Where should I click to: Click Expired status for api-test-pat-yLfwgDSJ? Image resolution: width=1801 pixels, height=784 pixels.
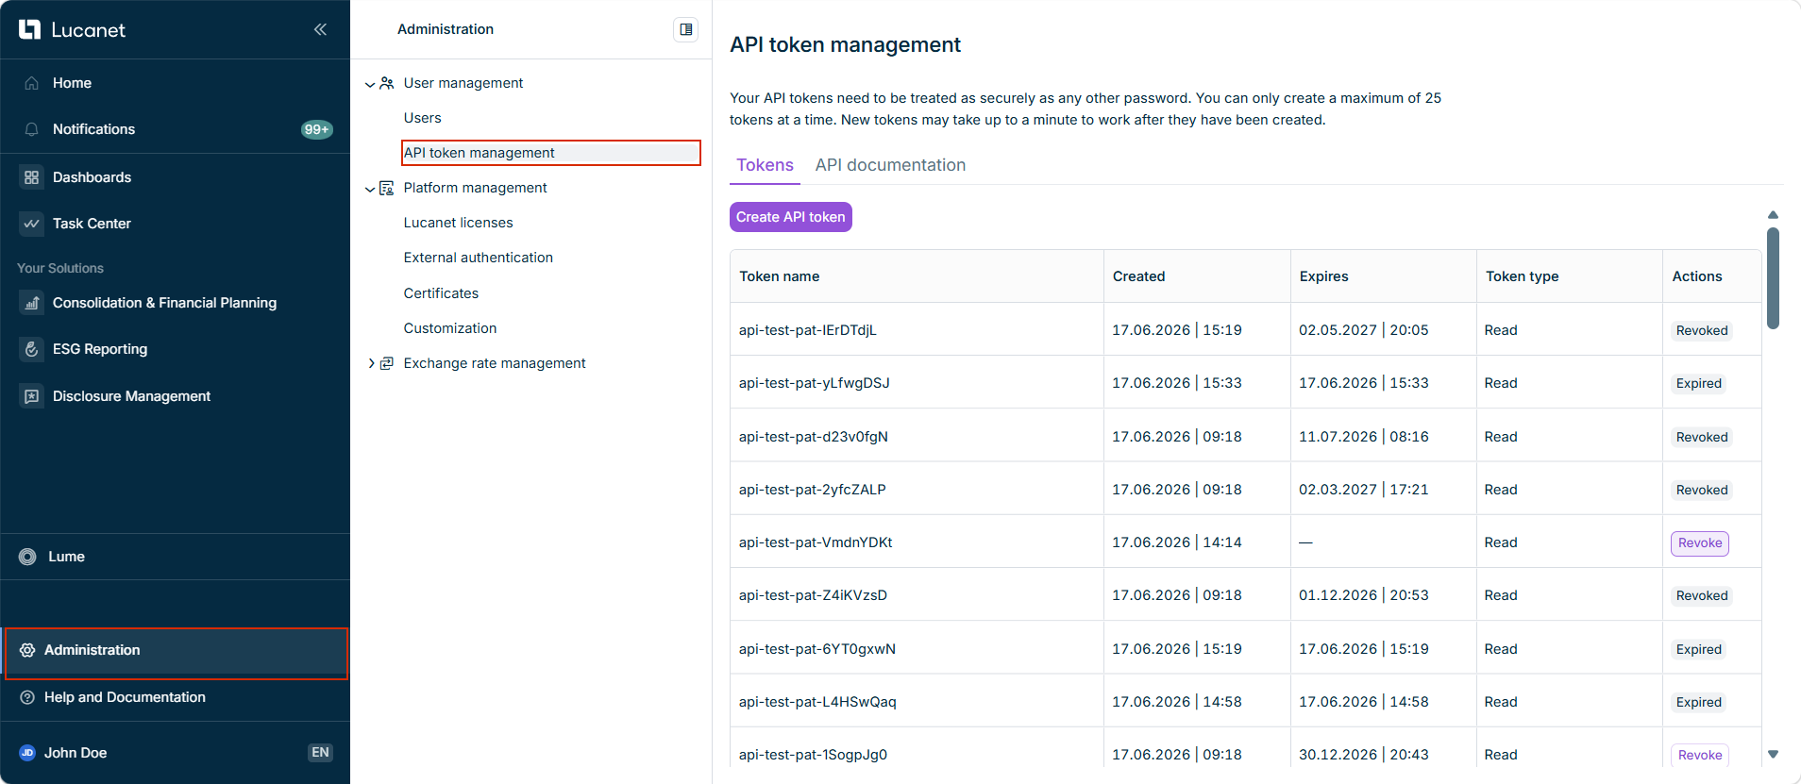pyautogui.click(x=1699, y=383)
